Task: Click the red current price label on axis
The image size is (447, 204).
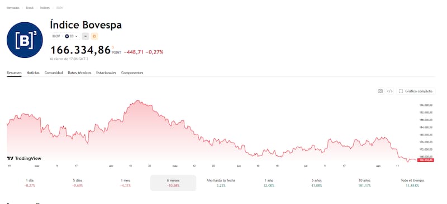Action: pos(426,160)
